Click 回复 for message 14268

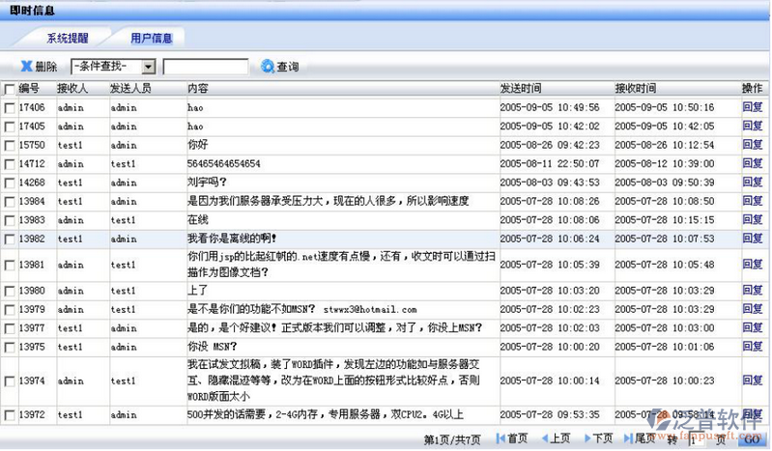pyautogui.click(x=752, y=183)
